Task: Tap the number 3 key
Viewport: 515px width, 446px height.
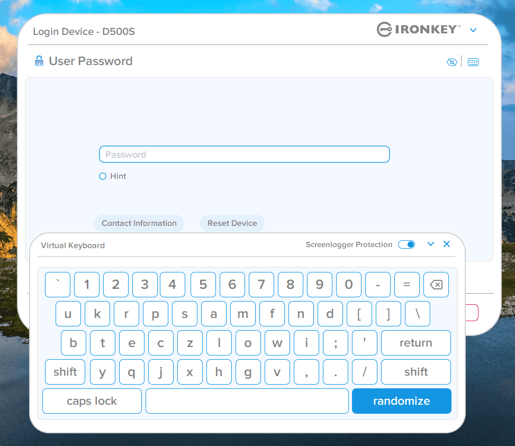Action: click(145, 285)
